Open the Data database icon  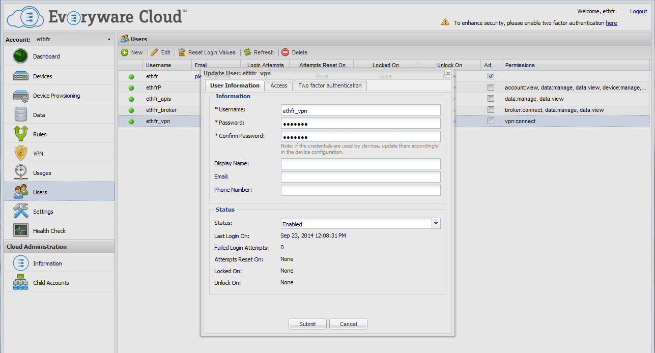pos(21,114)
